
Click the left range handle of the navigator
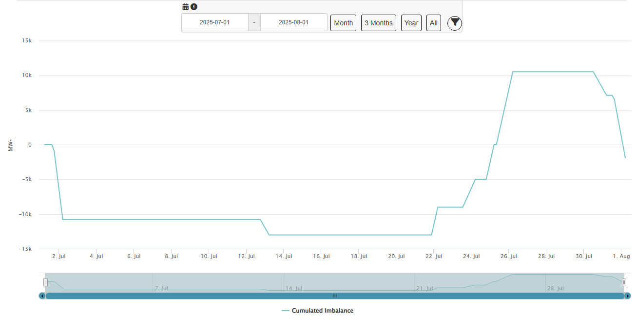coord(45,282)
